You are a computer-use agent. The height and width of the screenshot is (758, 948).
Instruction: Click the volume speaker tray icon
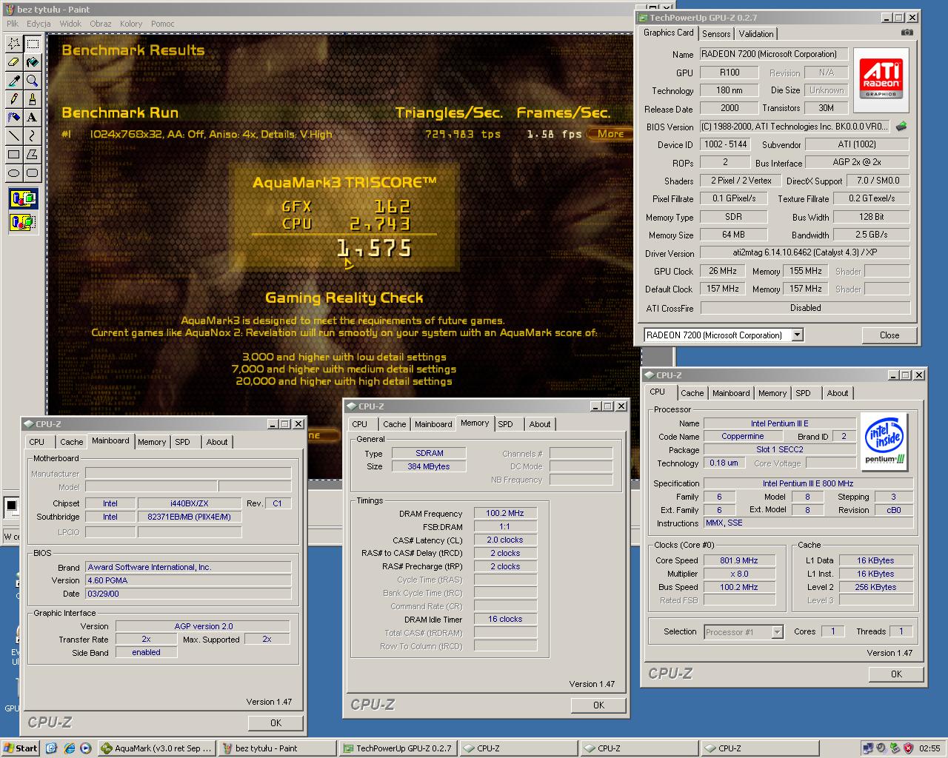(x=881, y=748)
